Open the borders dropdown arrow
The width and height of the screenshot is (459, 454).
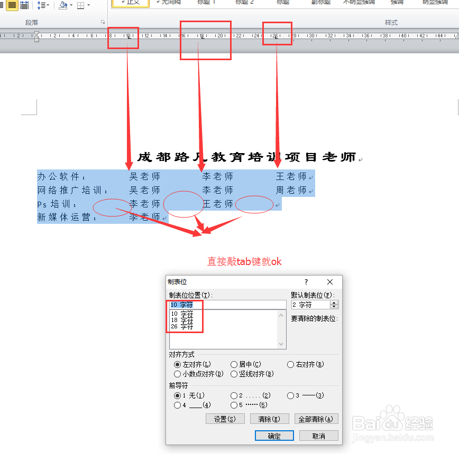(88, 5)
